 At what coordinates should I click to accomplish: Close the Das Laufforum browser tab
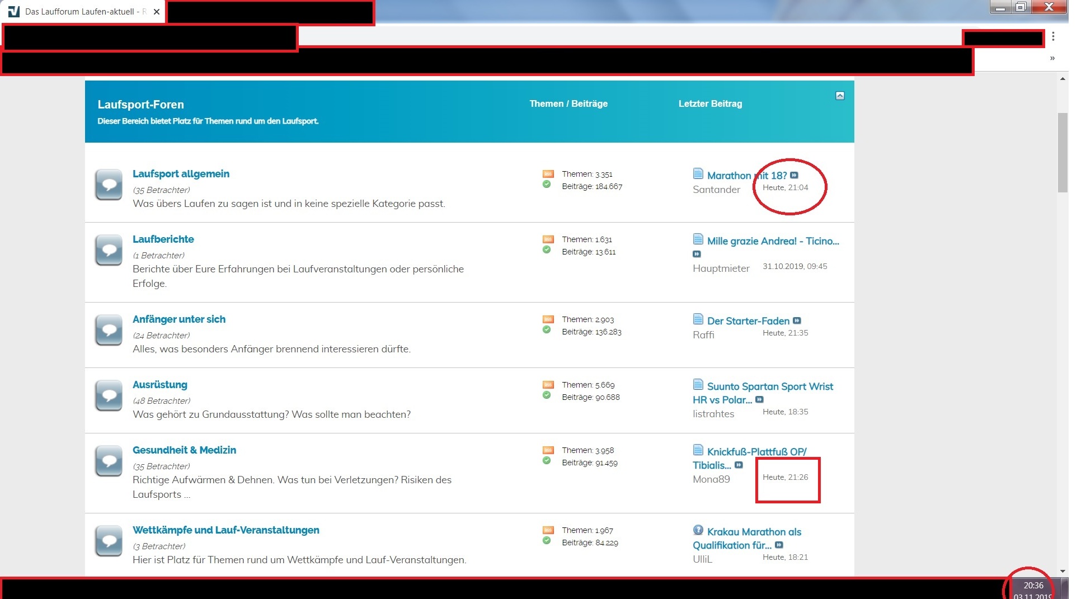pyautogui.click(x=157, y=12)
